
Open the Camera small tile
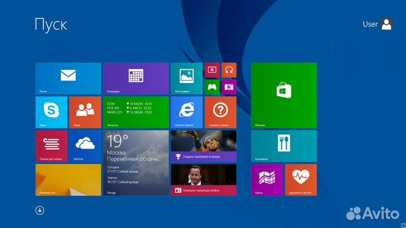(229, 87)
